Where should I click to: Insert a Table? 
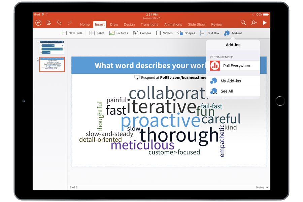coord(97,33)
